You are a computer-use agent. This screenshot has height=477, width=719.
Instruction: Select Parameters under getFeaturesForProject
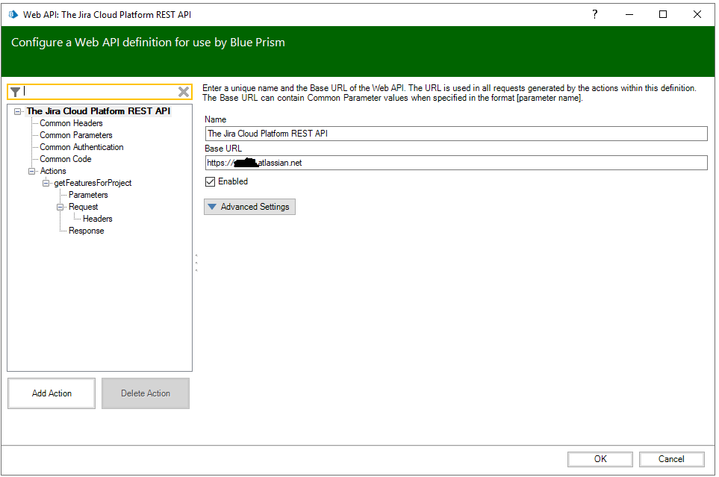tap(88, 194)
